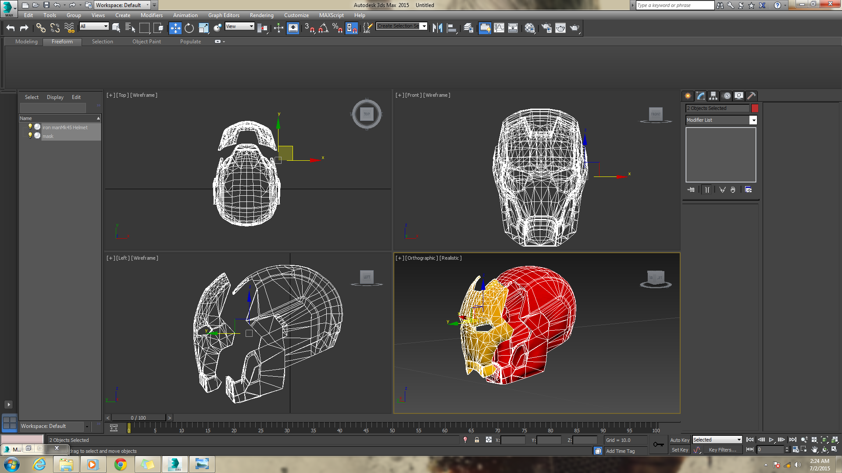
Task: Toggle Keyboard Shortcut Override
Action: (x=293, y=28)
